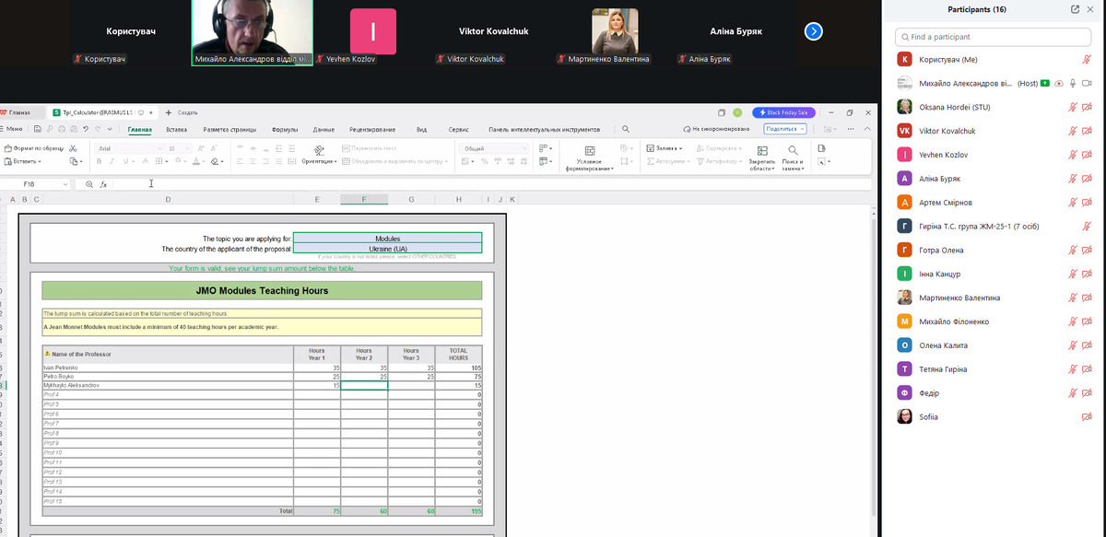Image resolution: width=1106 pixels, height=537 pixels.
Task: Click the fx insert function icon
Action: [103, 184]
